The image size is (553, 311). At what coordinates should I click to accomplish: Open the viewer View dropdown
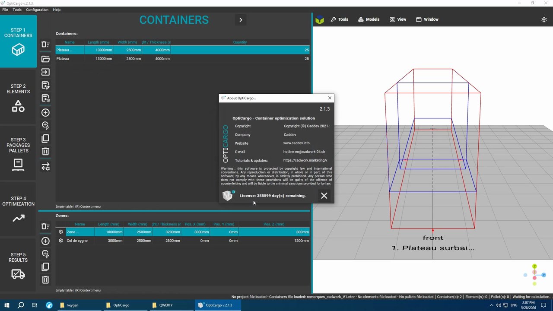[398, 19]
